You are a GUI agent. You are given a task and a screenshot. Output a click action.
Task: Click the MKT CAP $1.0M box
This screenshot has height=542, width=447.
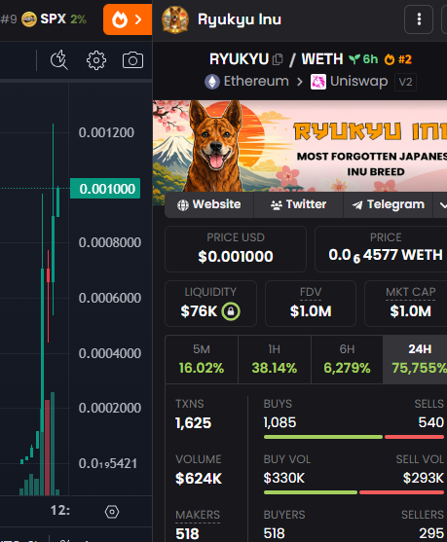(406, 304)
